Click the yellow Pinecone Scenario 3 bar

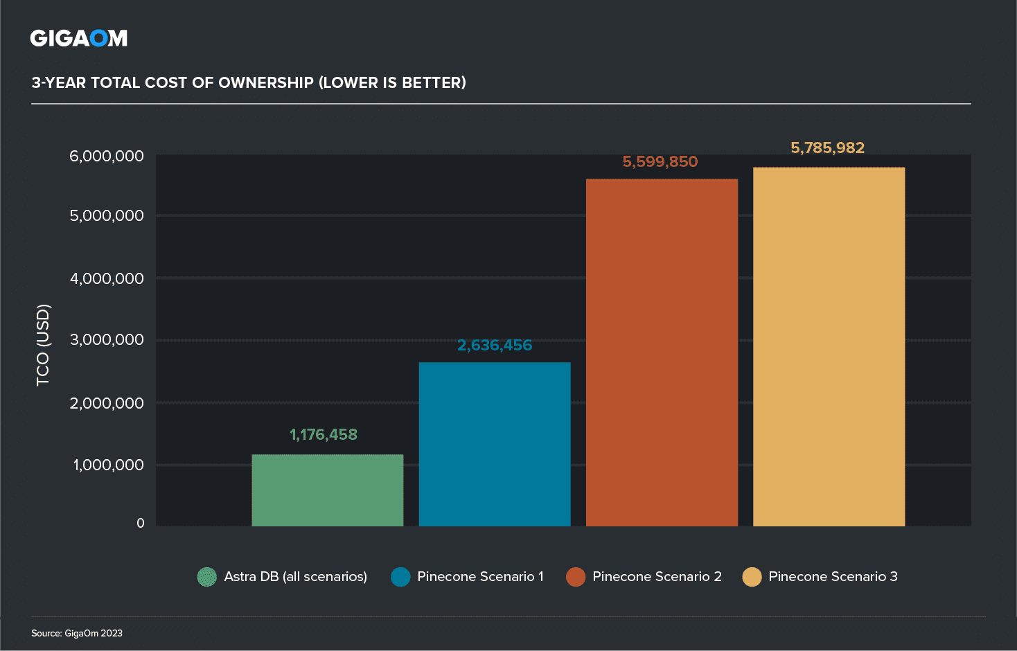[829, 346]
